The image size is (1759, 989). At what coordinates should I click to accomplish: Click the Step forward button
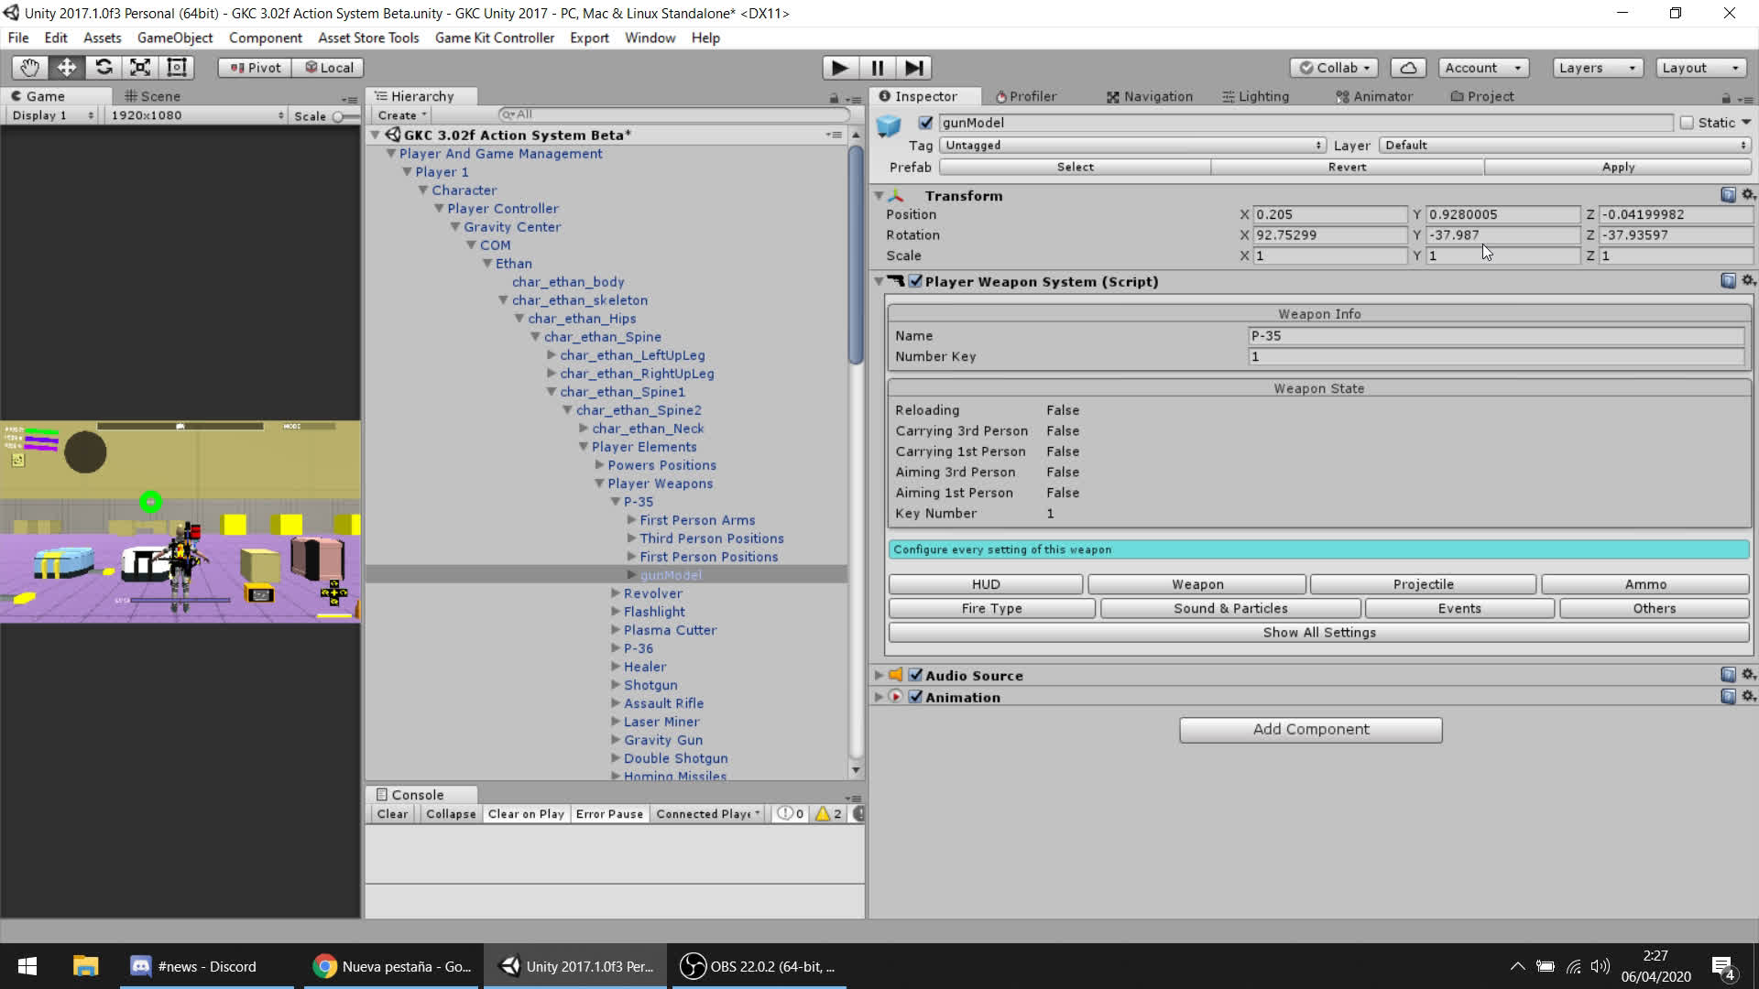913,68
